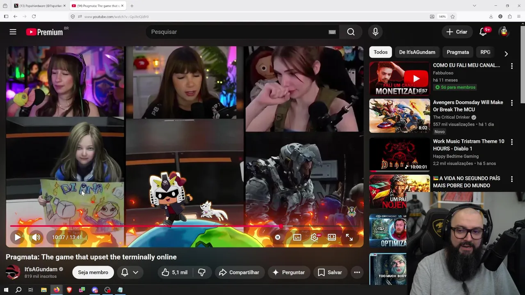525x295 pixels.
Task: Select the Pragmata YouTube browser tab
Action: (97, 6)
